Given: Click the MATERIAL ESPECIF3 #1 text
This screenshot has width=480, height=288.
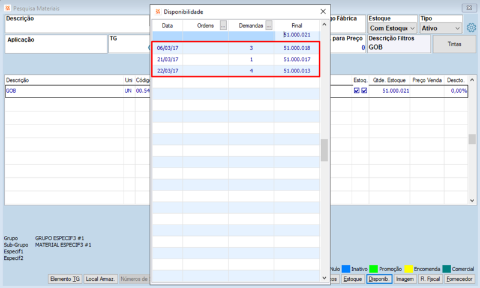Looking at the screenshot, I should pyautogui.click(x=63, y=245).
